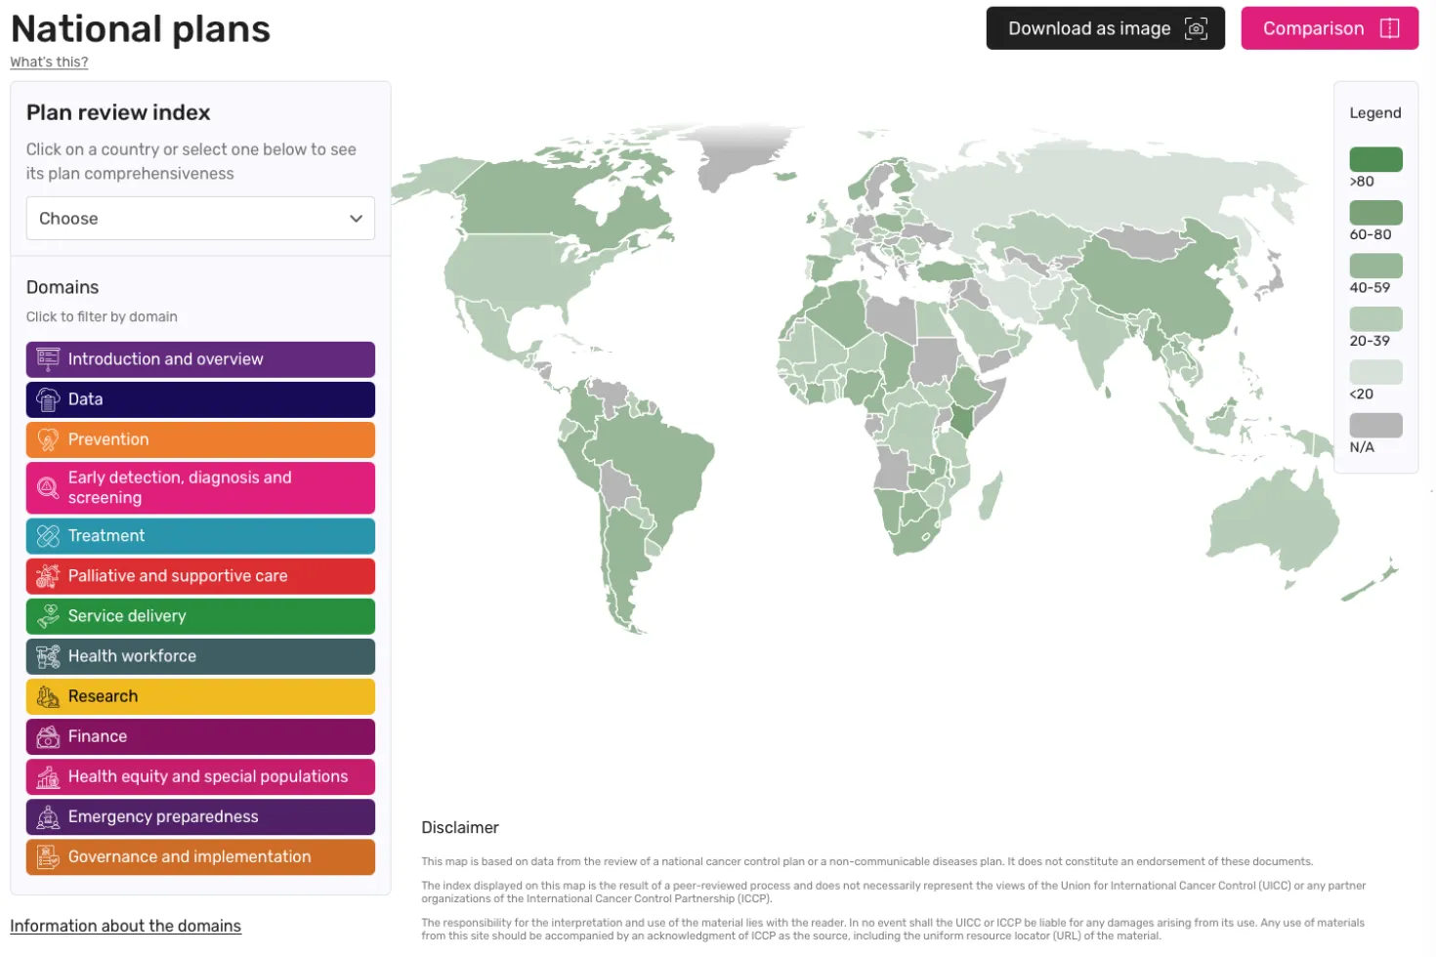Click the Health workforce icon
Viewport: 1436px width, 957px height.
pos(48,656)
